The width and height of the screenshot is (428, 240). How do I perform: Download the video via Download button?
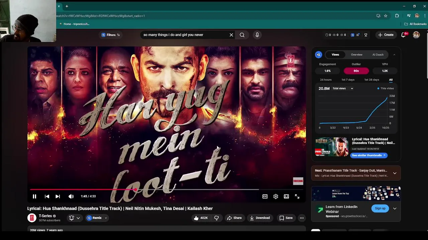coord(259,218)
